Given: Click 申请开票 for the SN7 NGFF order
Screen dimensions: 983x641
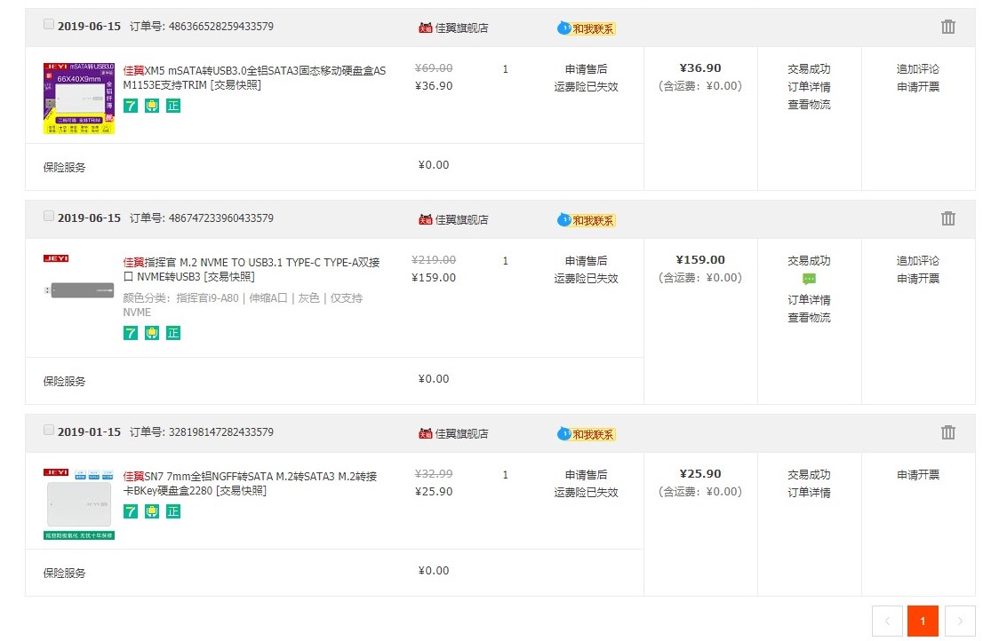Looking at the screenshot, I should 918,474.
